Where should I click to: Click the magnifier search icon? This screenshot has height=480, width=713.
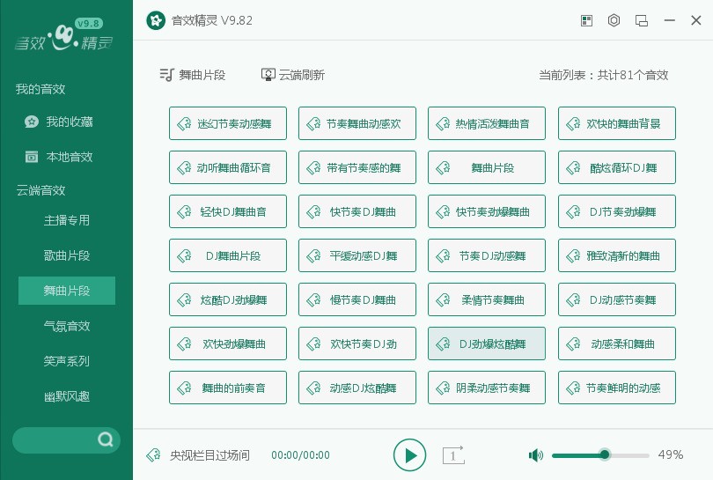[x=106, y=439]
